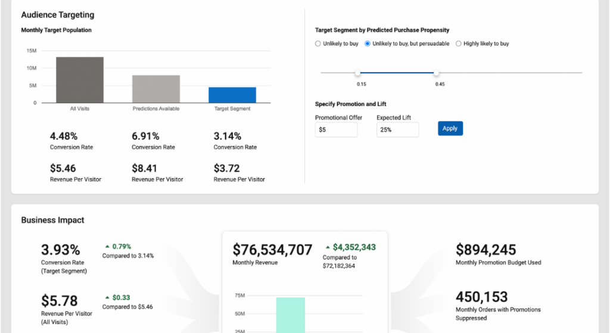Screen dimensions: 610x333
Task: Choose the "Highly likely to buy" radio
Action: tap(458, 43)
